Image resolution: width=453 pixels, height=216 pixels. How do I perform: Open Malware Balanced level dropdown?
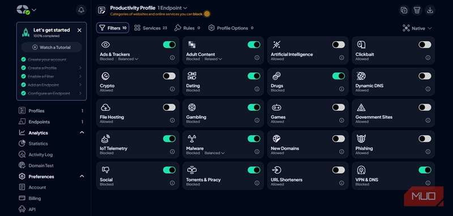[215, 153]
